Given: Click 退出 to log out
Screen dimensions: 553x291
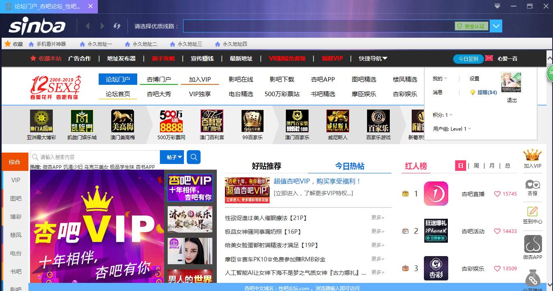Looking at the screenshot, I should [512, 100].
